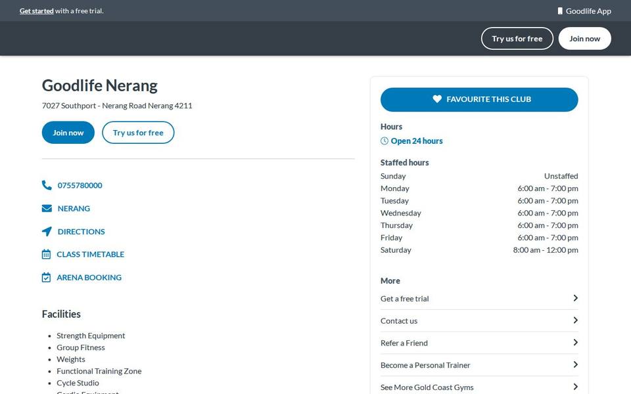Open the Contact us chevron arrow

[x=576, y=320]
